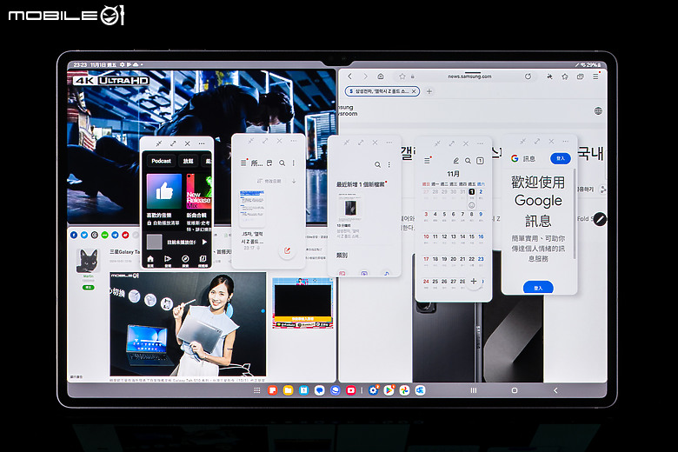Search in the My Files window
Screen dimensions: 678x452
[377, 165]
